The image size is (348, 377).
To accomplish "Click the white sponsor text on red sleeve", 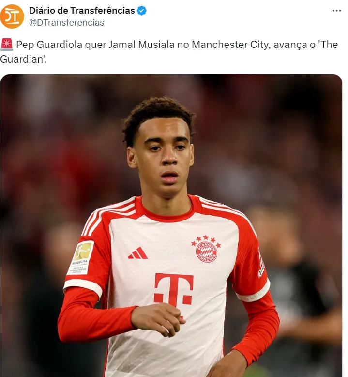I will [261, 263].
